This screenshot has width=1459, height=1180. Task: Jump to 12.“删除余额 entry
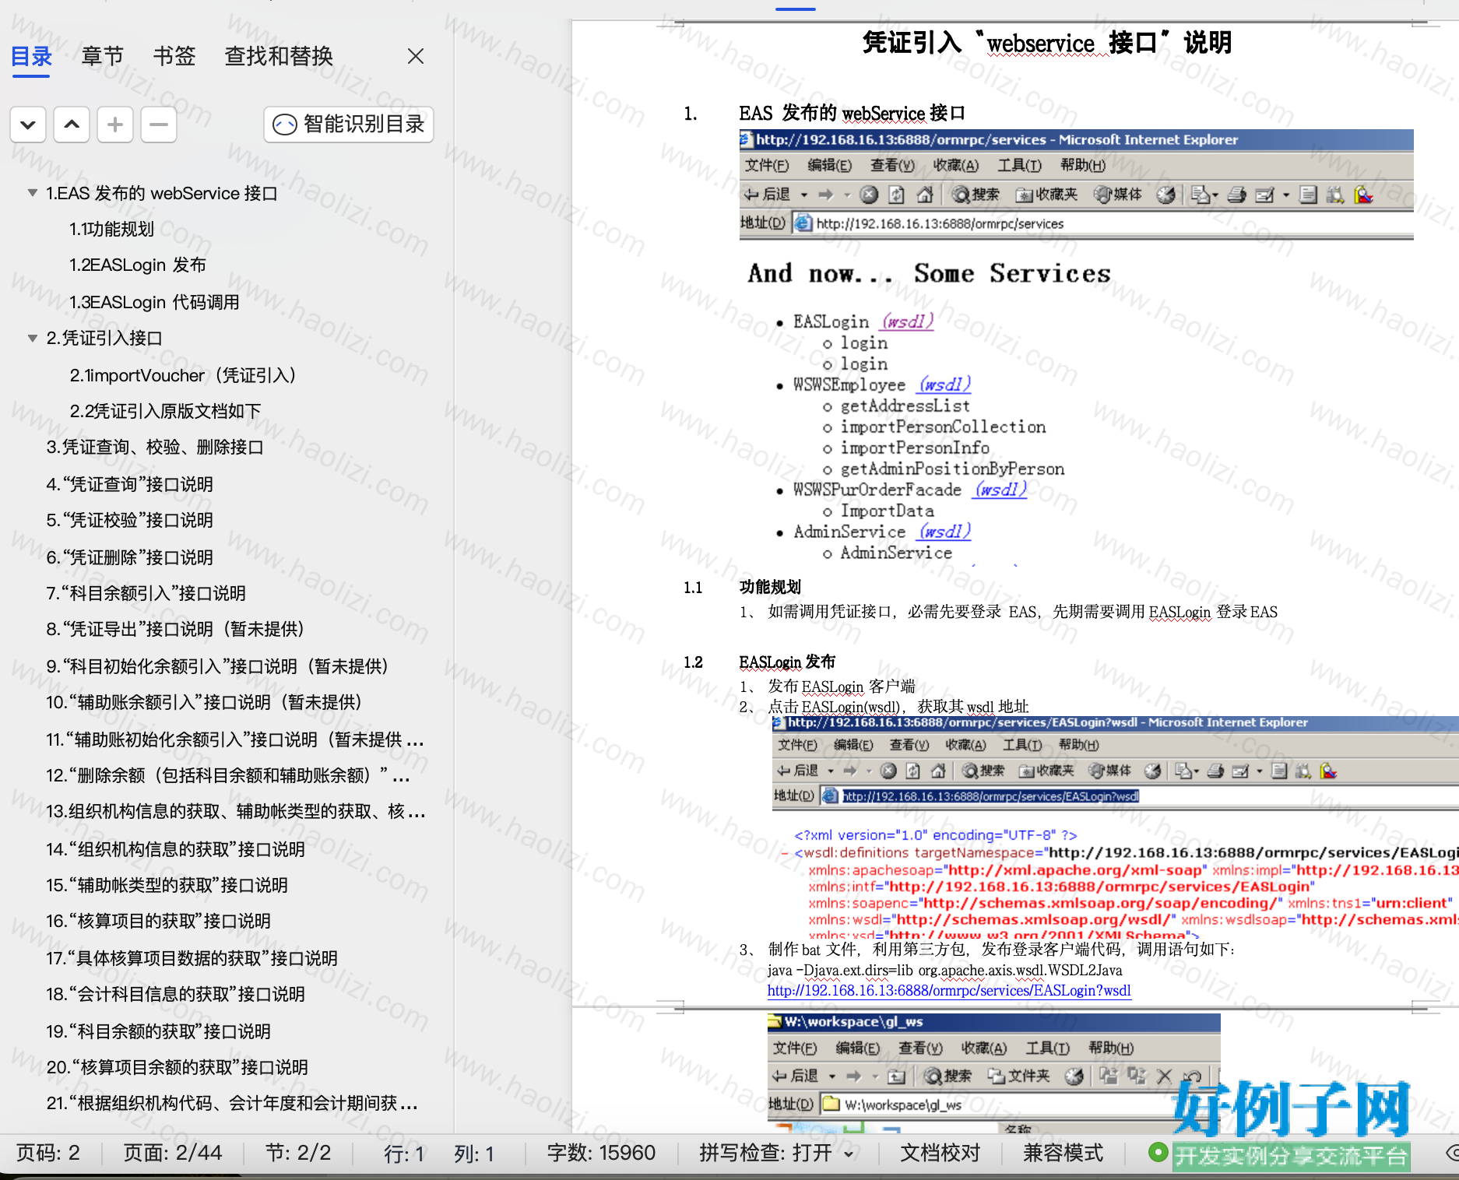(x=228, y=775)
